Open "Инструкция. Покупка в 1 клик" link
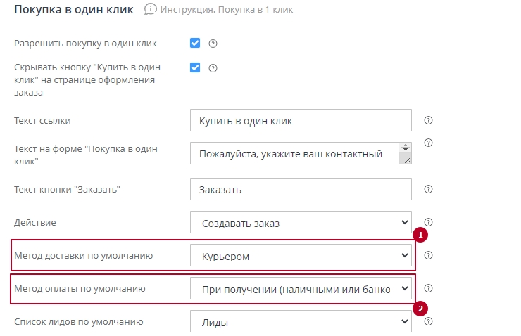Screen dimensions: 521x336 pyautogui.click(x=227, y=10)
